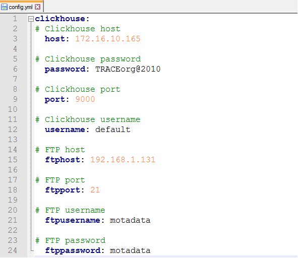Click the port value 9000

[85, 99]
